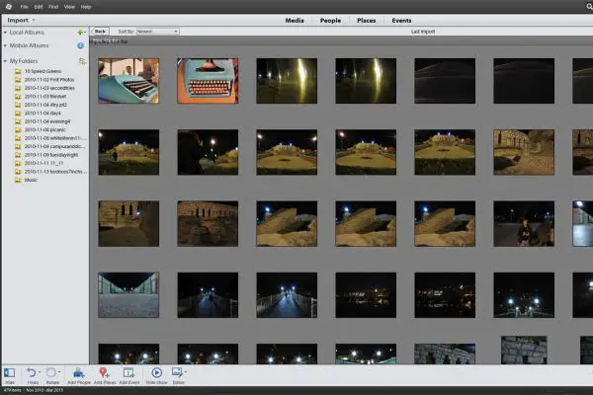Open the Find menu

53,7
